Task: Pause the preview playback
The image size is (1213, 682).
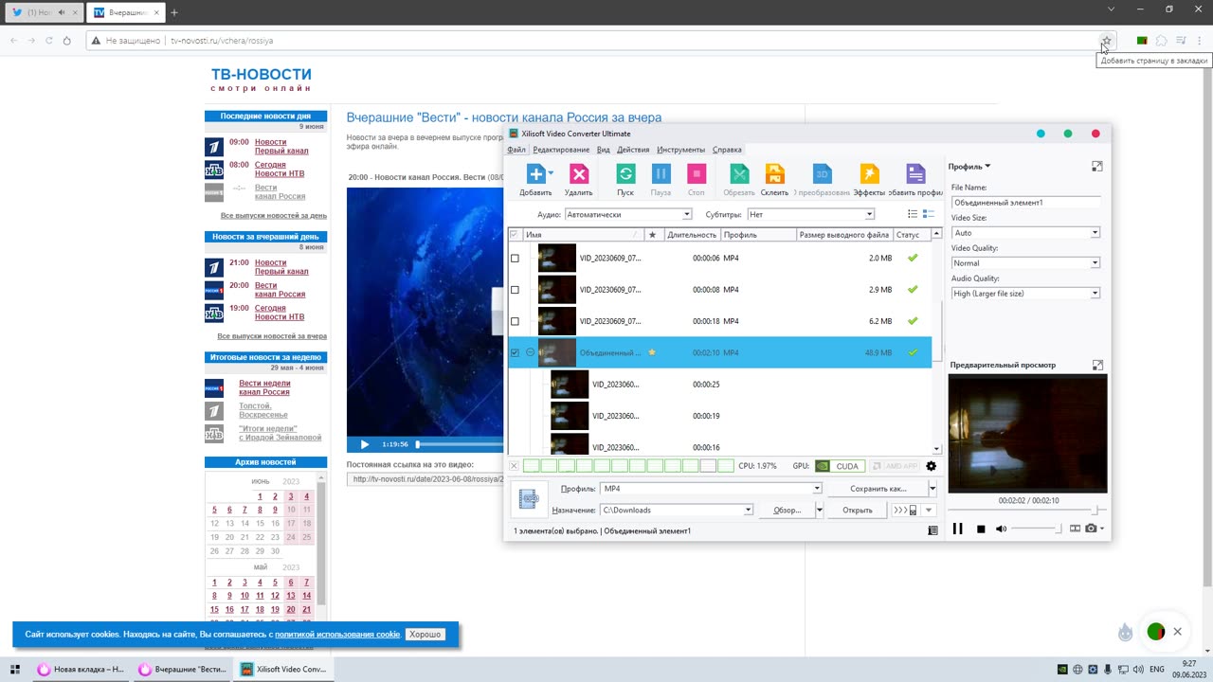Action: pos(957,529)
